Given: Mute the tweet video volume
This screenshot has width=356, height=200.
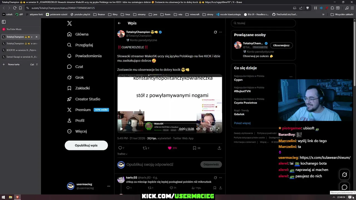Looking at the screenshot, I should [x=198, y=129].
